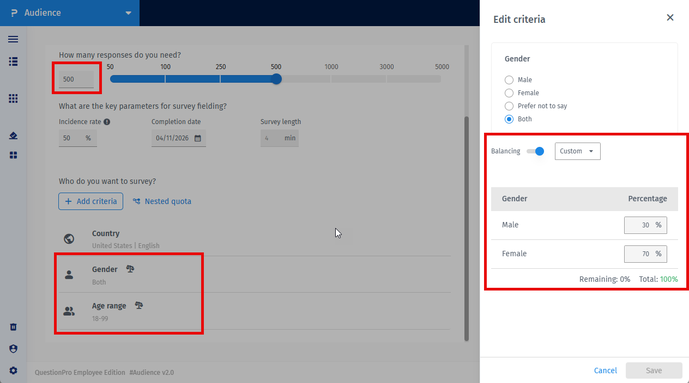
Task: Open the admin shield sidebar icon
Action: 14,349
